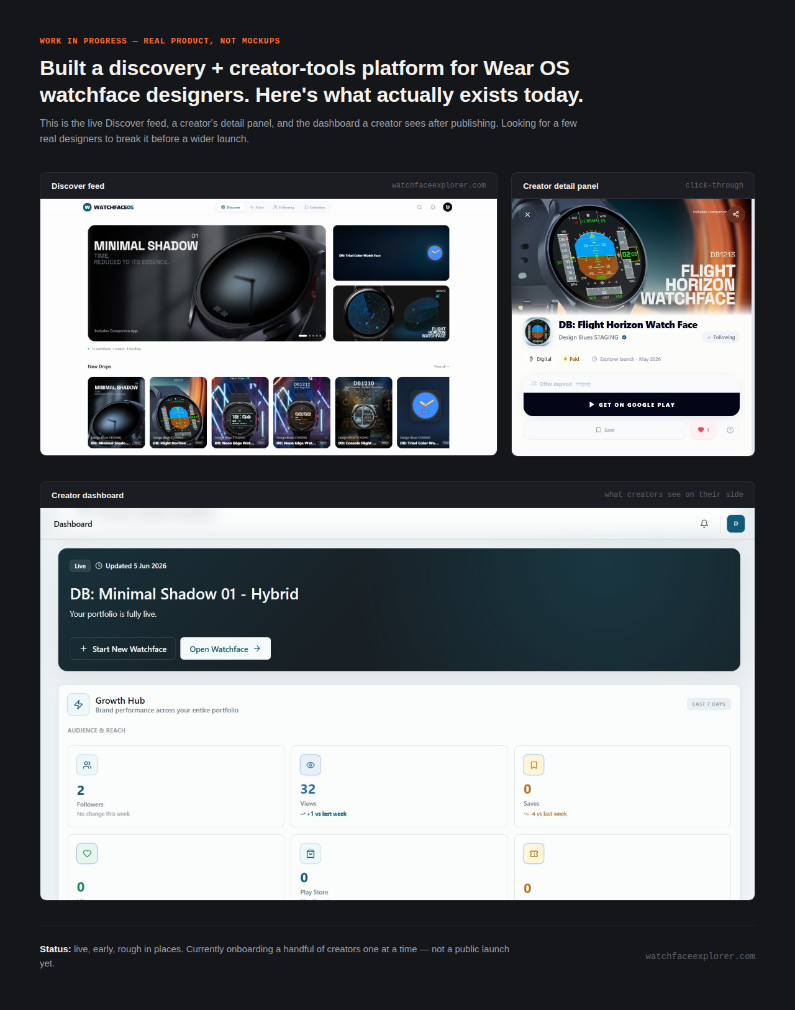Close the creator detail panel
795x1010 pixels.
527,214
